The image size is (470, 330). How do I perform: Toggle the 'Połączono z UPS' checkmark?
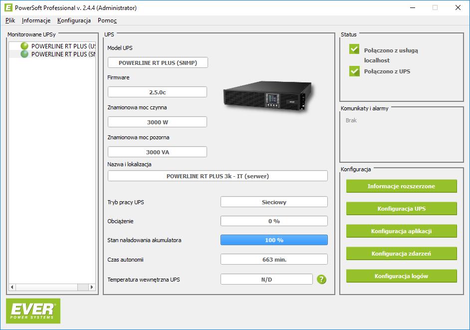pyautogui.click(x=354, y=71)
